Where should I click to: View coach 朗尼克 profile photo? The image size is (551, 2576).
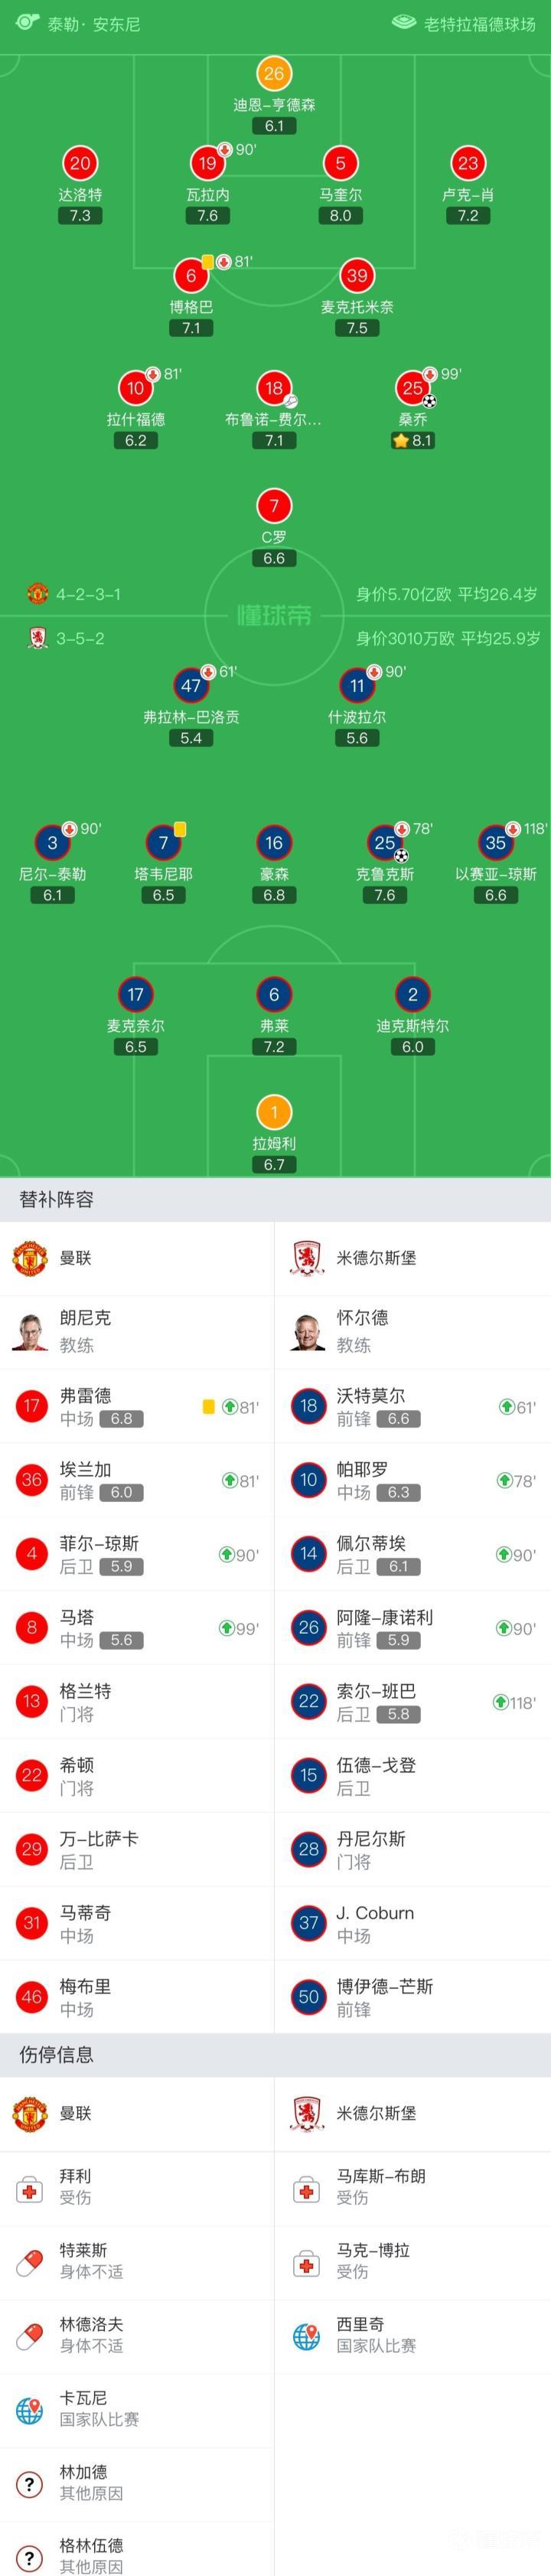tap(30, 1331)
